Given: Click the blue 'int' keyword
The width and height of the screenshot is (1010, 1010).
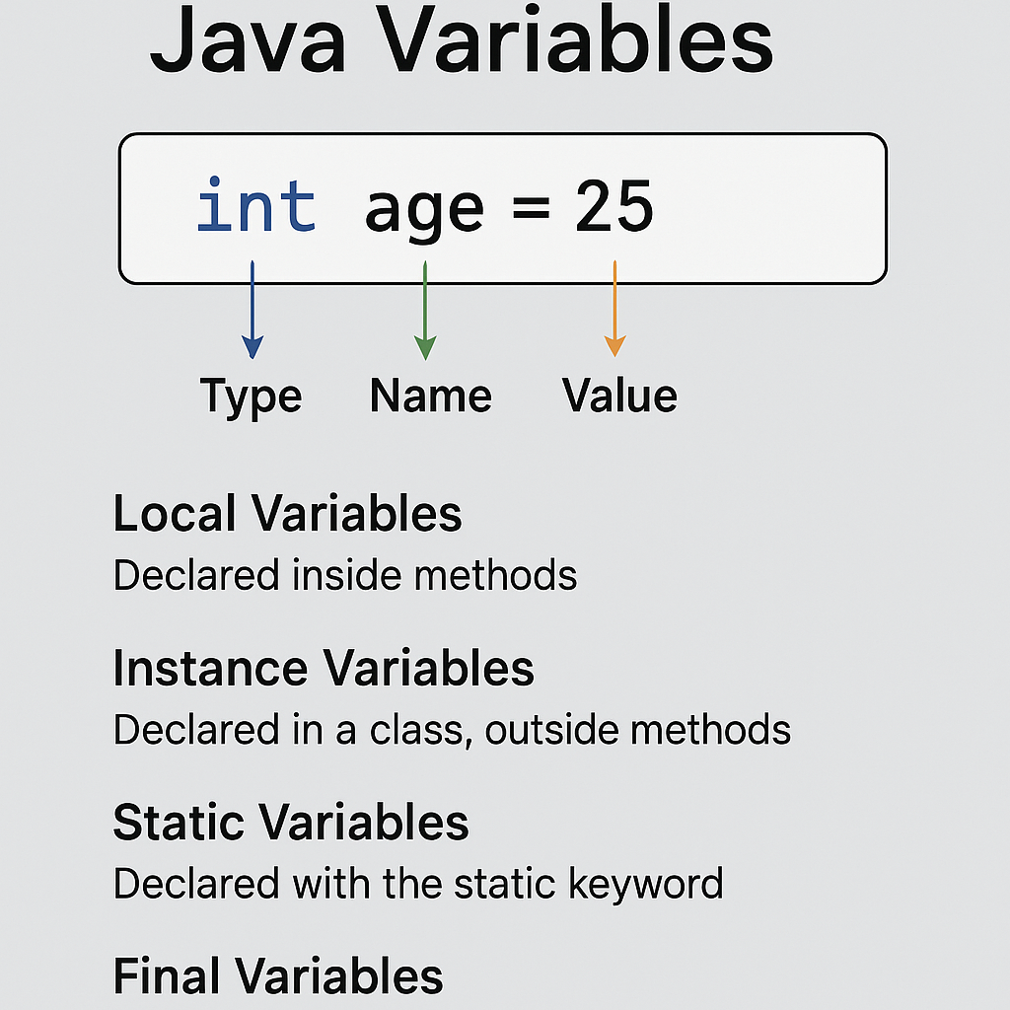Looking at the screenshot, I should (x=256, y=204).
